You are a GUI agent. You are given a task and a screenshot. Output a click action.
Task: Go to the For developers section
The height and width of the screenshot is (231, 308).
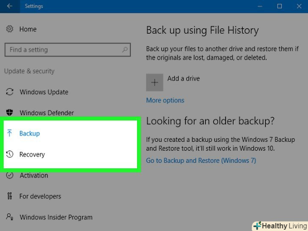pyautogui.click(x=40, y=196)
